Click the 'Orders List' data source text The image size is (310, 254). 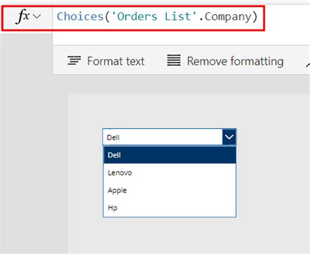154,16
